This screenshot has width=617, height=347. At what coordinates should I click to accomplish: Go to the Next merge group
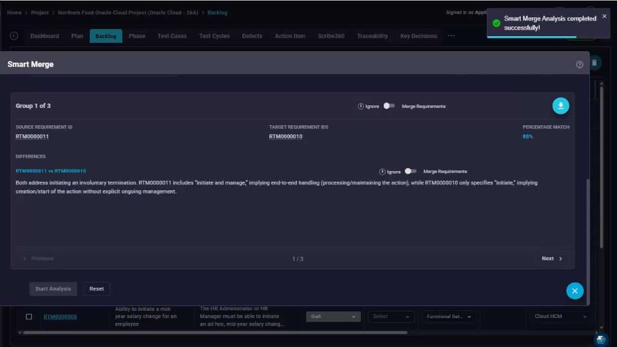(x=552, y=258)
